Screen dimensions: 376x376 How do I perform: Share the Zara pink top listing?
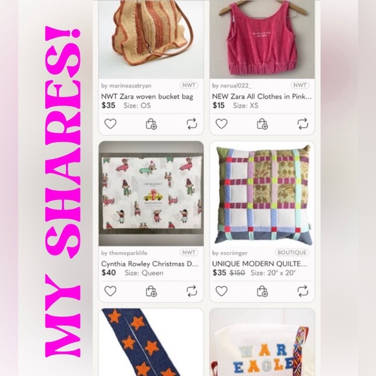point(303,124)
